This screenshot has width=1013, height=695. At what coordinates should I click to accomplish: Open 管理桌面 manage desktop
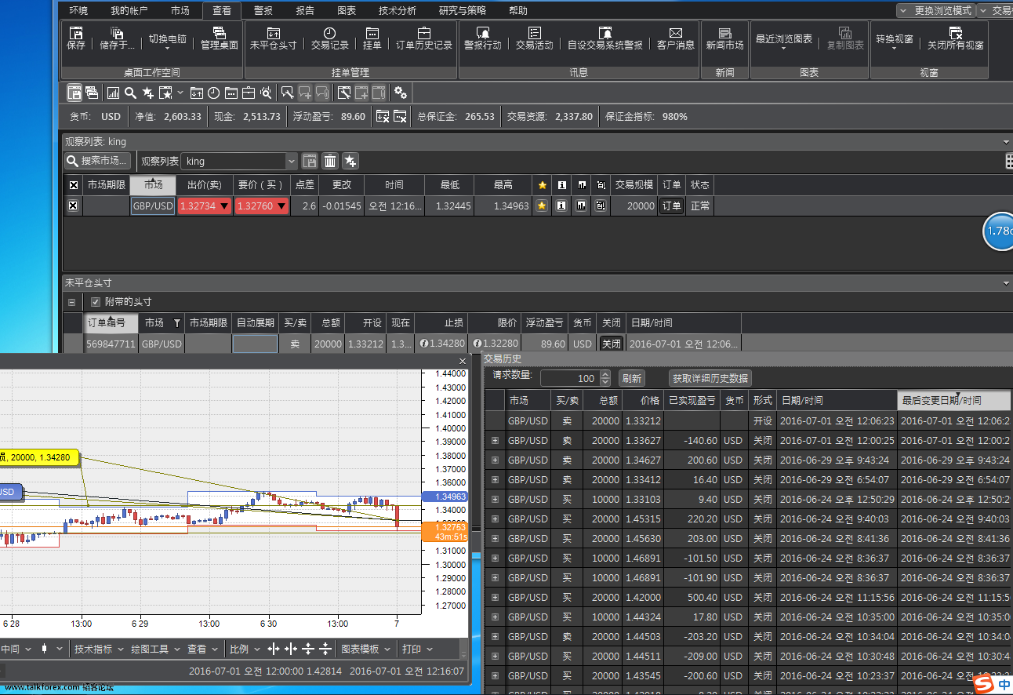(220, 38)
